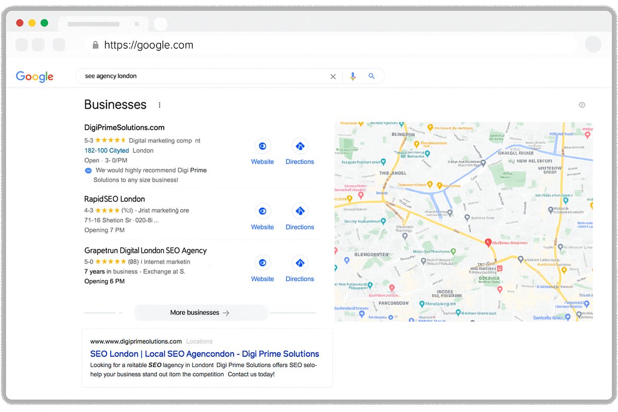Click the www.www.digiprimeolutions.com result URL

tap(136, 341)
